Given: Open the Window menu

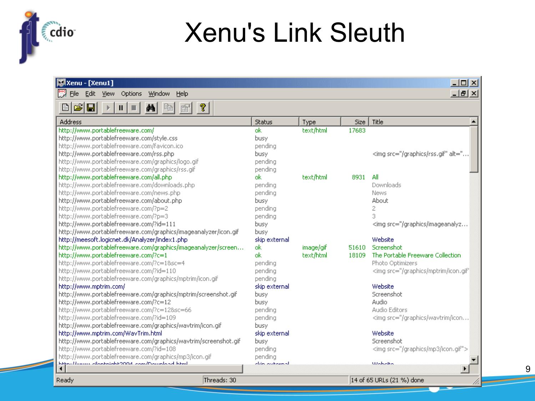Looking at the screenshot, I should click(x=159, y=94).
